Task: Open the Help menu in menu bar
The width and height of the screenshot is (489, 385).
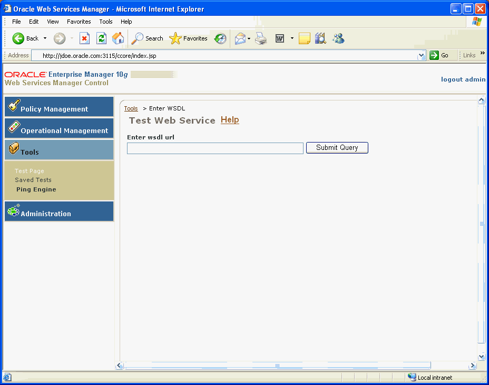Action: point(126,22)
